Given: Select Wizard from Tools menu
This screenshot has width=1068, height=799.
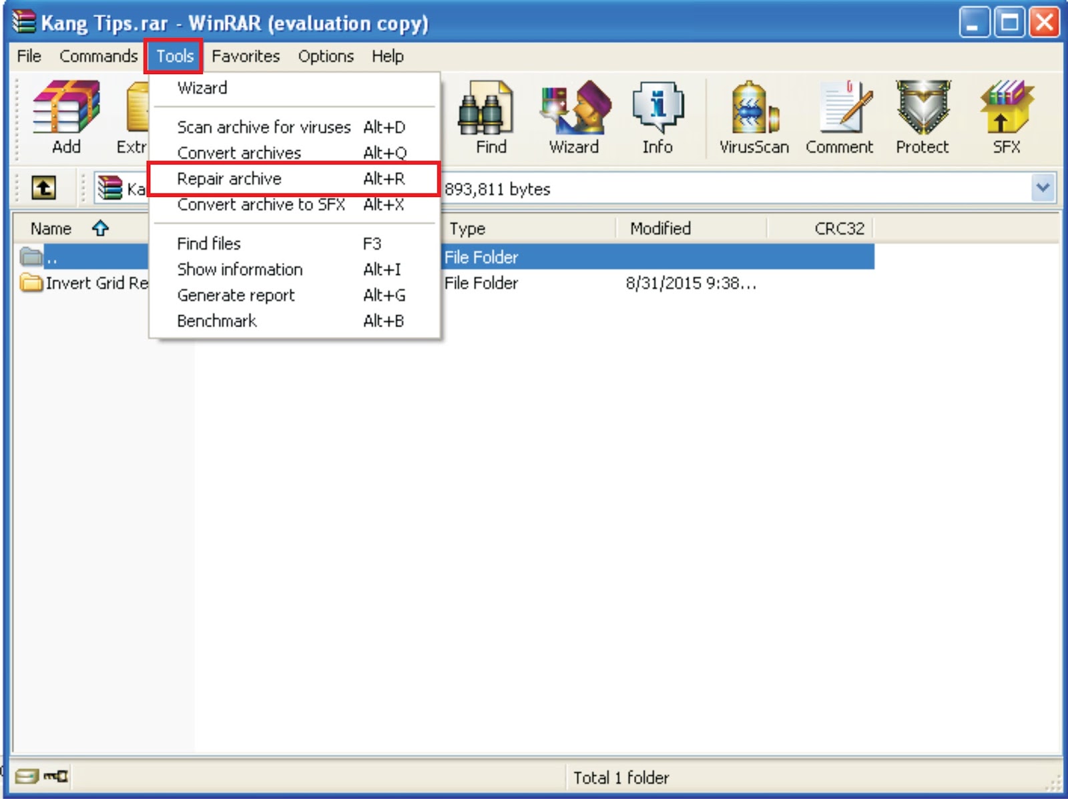Looking at the screenshot, I should pyautogui.click(x=294, y=88).
